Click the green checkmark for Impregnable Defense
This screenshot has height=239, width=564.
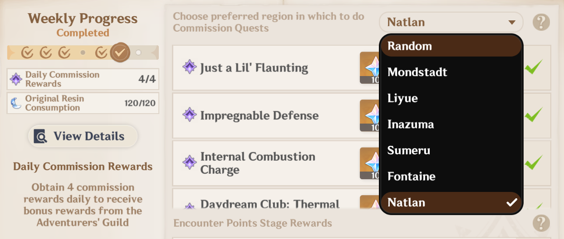534,115
